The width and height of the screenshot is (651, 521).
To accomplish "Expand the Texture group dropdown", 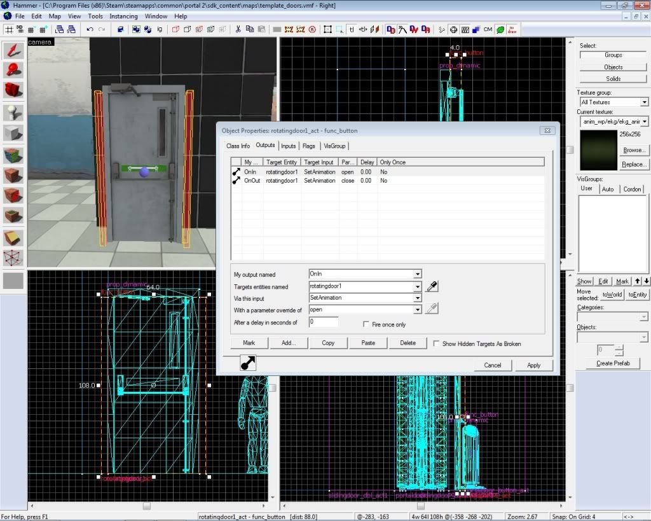I will (x=644, y=102).
